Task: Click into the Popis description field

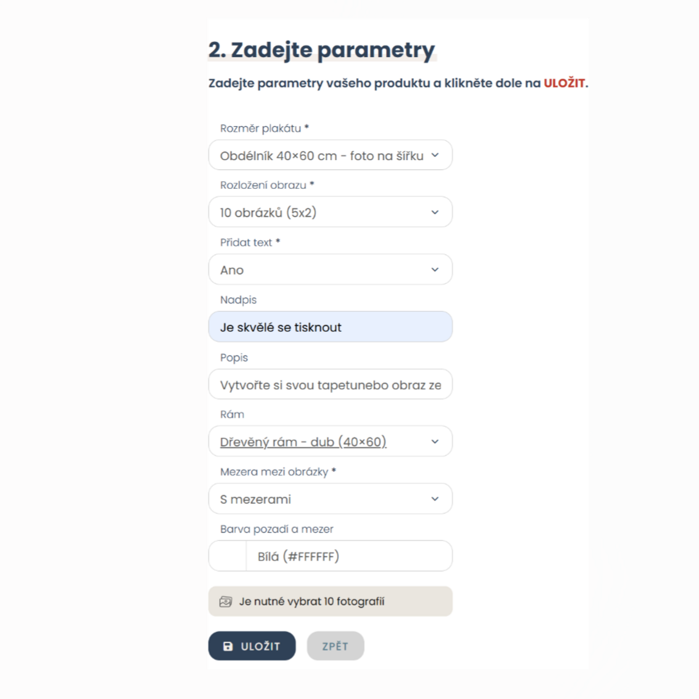Action: 330,384
